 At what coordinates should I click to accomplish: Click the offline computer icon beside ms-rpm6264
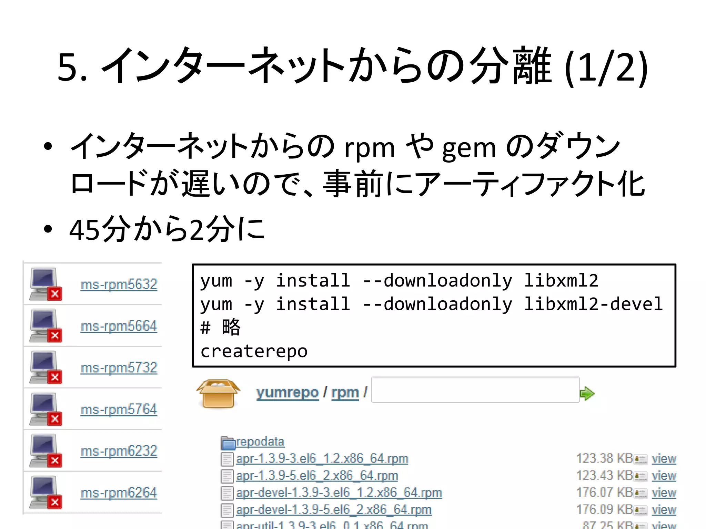tap(46, 492)
